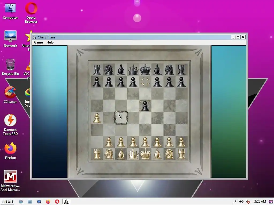
Task: Select the white bishop on f1
Action: [157, 154]
